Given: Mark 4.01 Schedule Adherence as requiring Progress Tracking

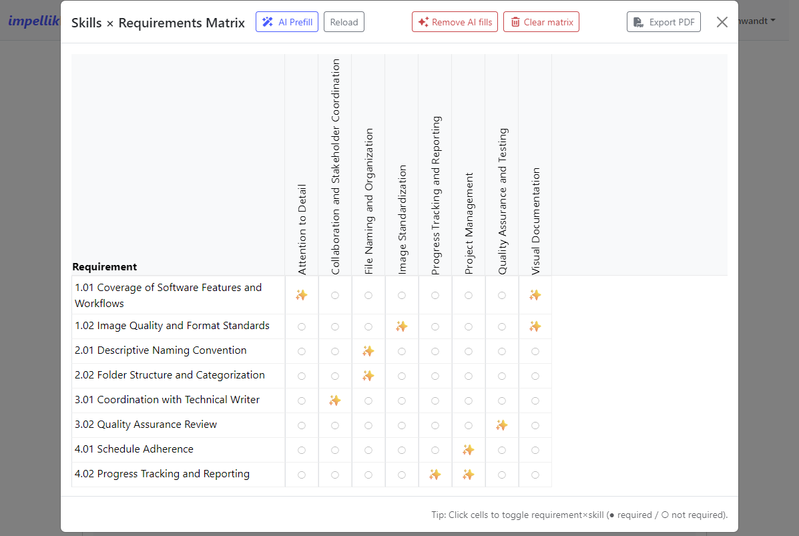Looking at the screenshot, I should coord(435,450).
